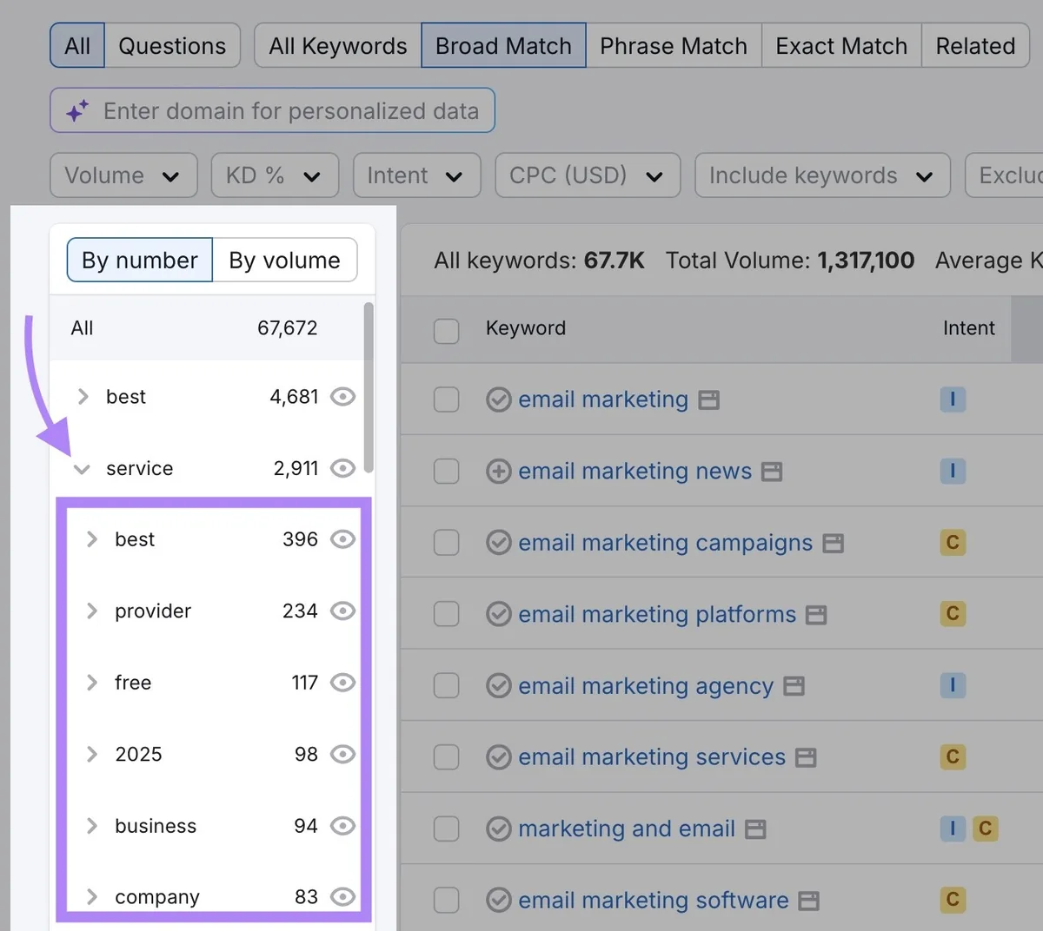Open the Include keywords filter dropdown

(x=822, y=175)
